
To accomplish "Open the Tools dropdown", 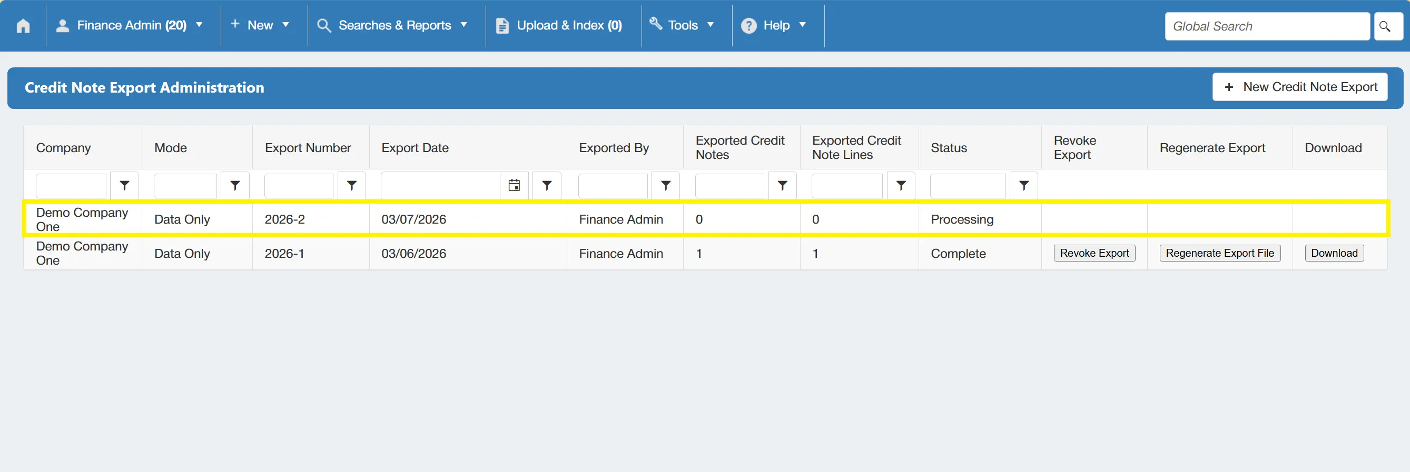I will tap(682, 26).
